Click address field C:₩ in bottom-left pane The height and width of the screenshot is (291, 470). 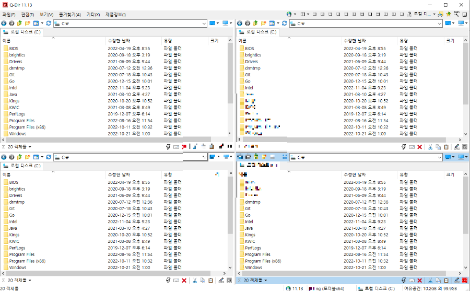pyautogui.click(x=130, y=157)
